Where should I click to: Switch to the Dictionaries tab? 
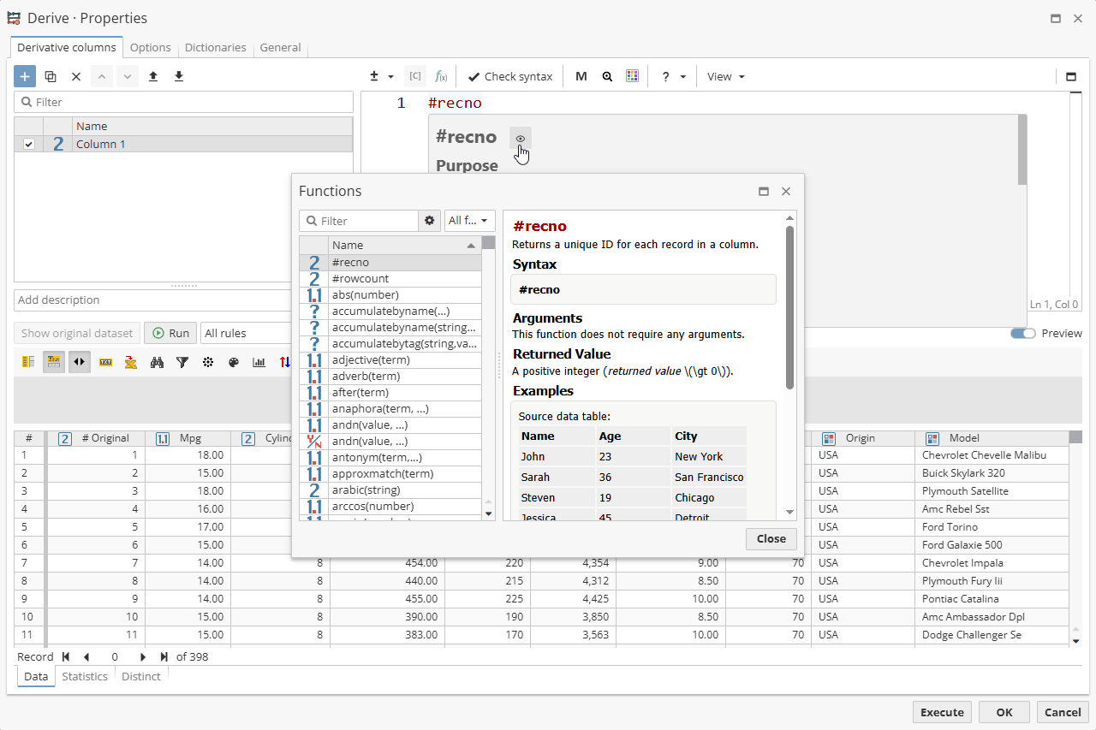coord(215,48)
